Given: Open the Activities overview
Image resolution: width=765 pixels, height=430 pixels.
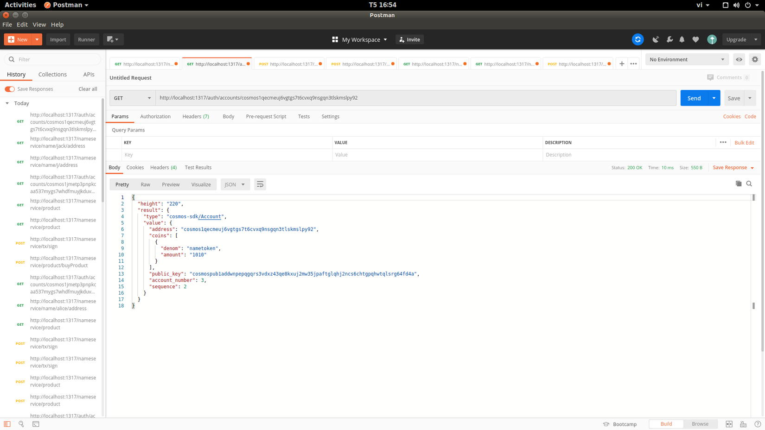Looking at the screenshot, I should (20, 5).
